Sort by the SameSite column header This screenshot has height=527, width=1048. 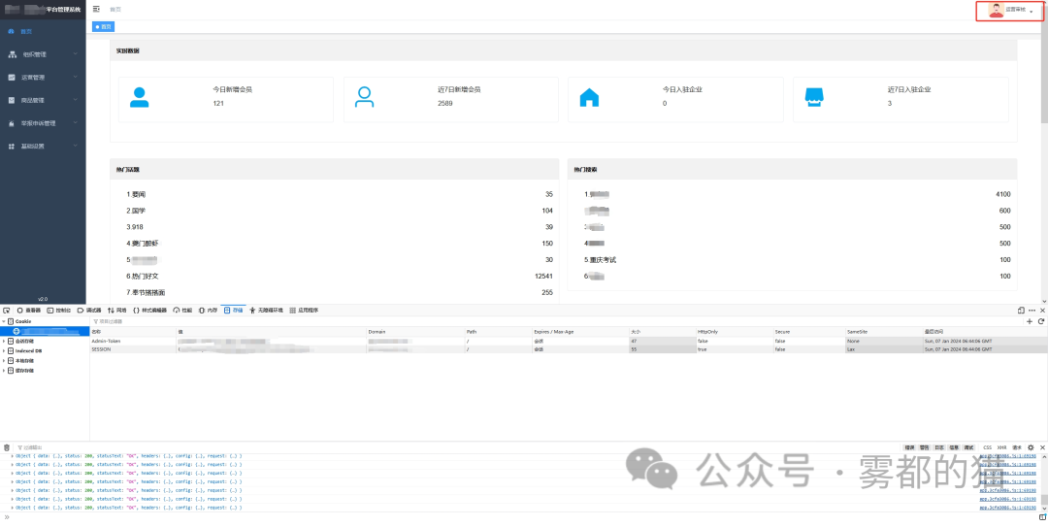coord(884,332)
